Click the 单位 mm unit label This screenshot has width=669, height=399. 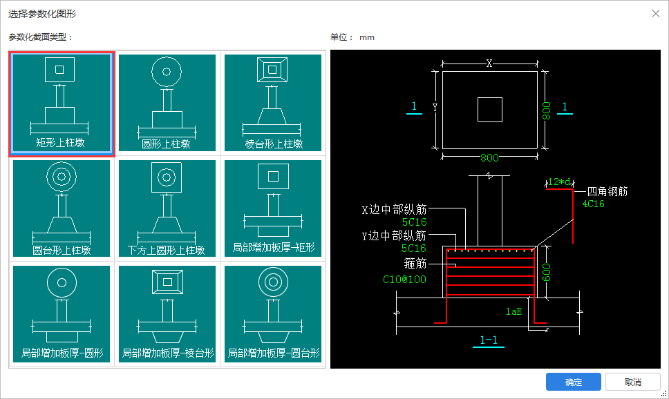tap(352, 37)
